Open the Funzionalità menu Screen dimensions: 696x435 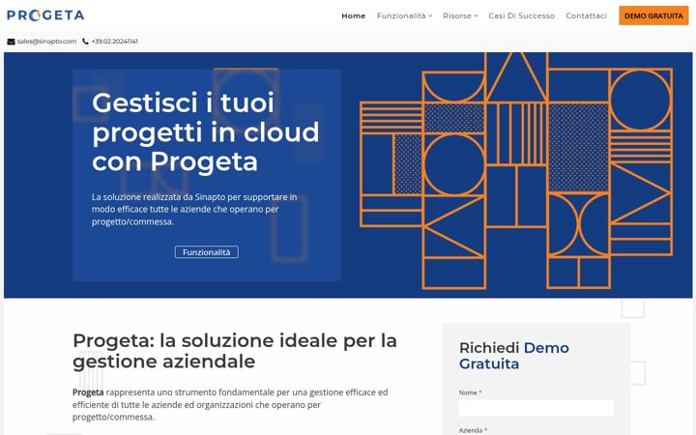(401, 15)
